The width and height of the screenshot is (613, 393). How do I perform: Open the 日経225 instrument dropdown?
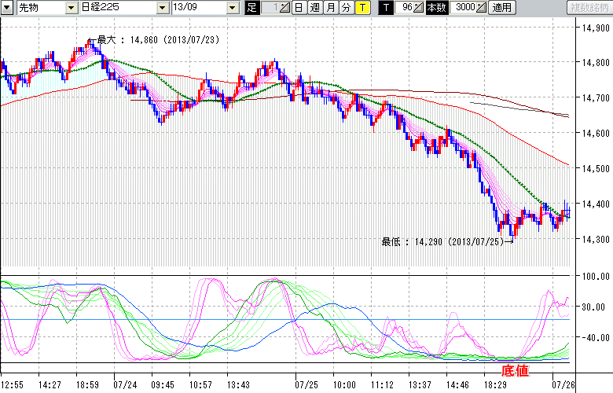pyautogui.click(x=162, y=8)
